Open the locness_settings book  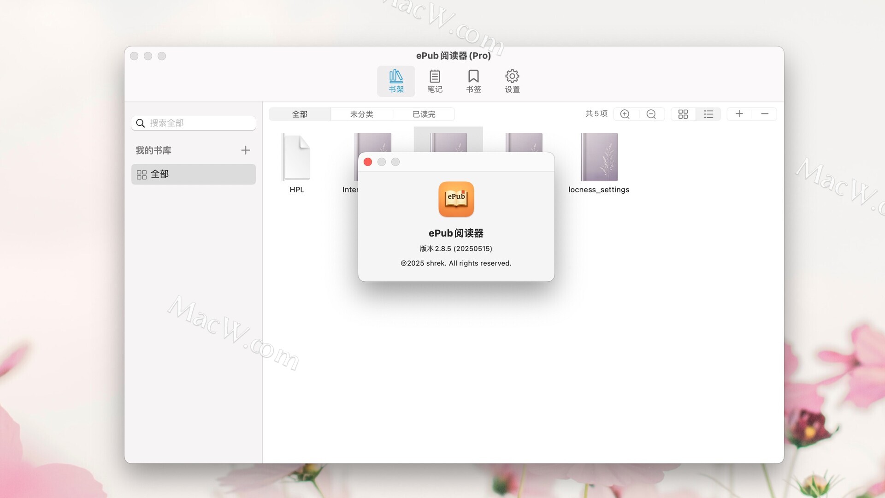599,163
